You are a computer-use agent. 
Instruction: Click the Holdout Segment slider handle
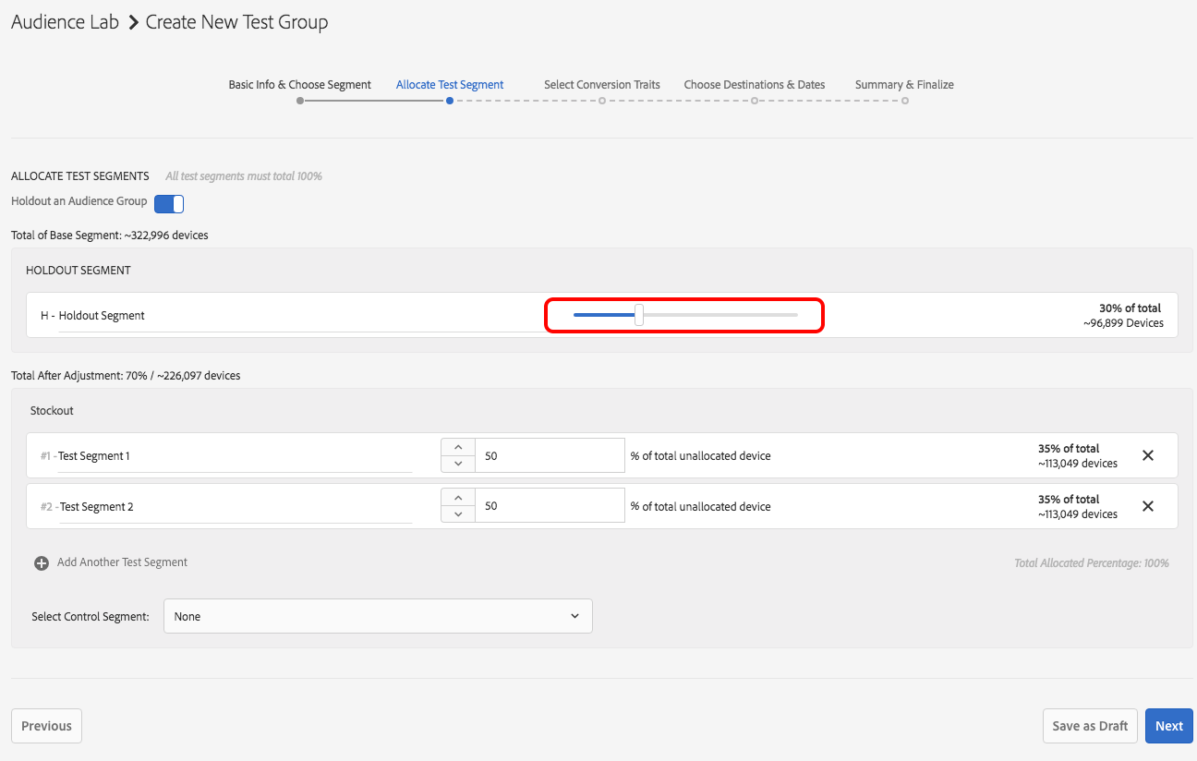(x=639, y=315)
